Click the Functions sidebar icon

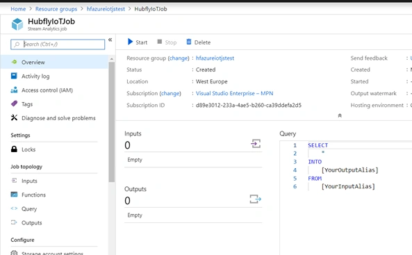(x=14, y=195)
